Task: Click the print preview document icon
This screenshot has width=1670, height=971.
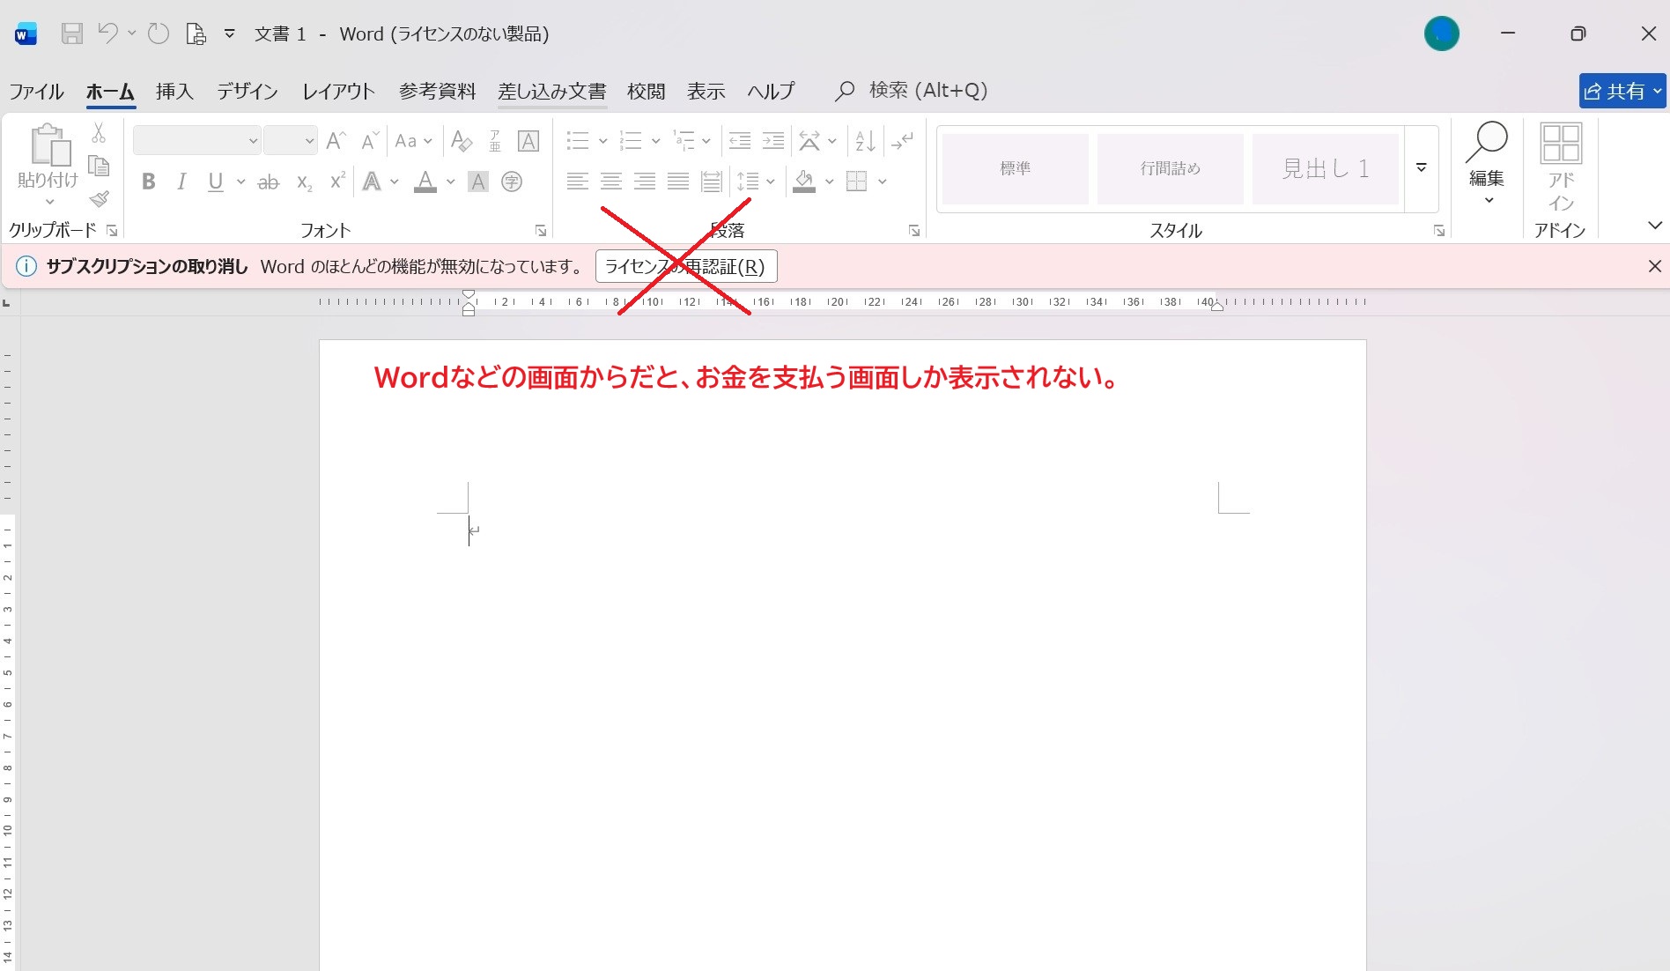Action: (x=196, y=34)
